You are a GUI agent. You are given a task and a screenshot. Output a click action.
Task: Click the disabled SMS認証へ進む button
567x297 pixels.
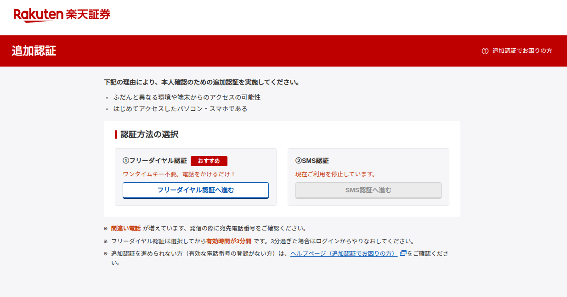coord(369,190)
